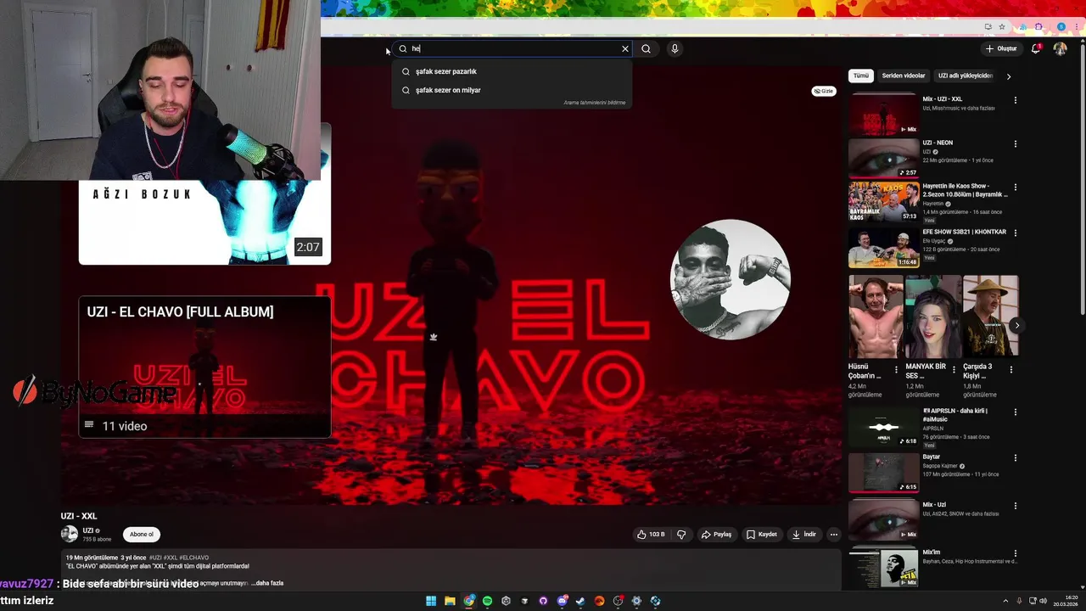Open options menu for Mix - UZI - XXL

click(x=1016, y=100)
